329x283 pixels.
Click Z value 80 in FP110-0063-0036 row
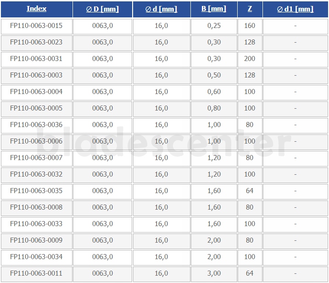[250, 126]
